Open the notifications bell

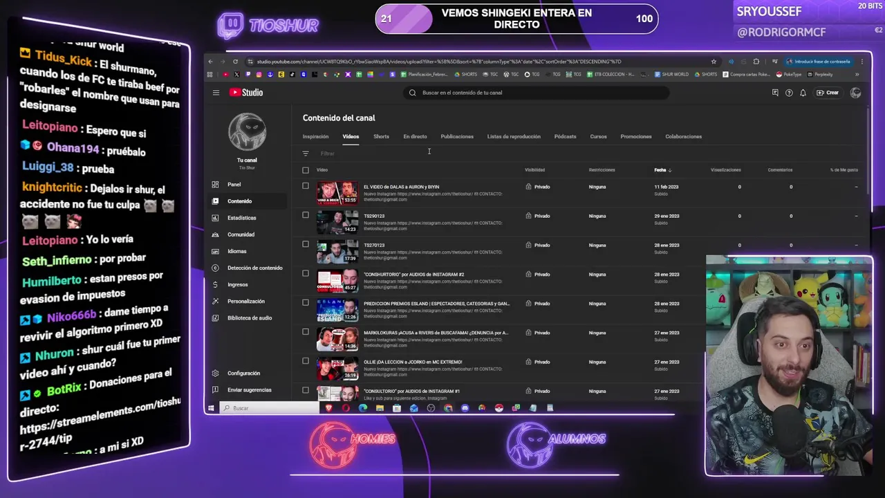pyautogui.click(x=803, y=93)
